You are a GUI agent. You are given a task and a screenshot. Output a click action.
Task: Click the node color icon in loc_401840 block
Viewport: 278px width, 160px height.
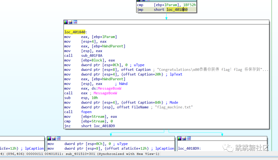pos(66,22)
